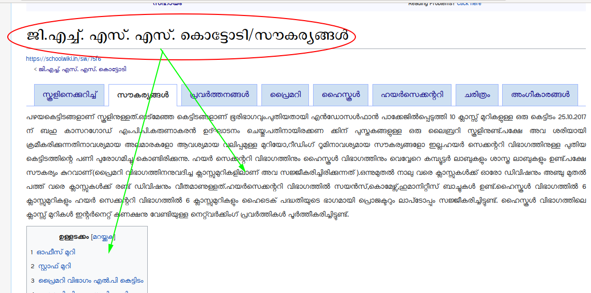The image size is (591, 293).
Task: Click the cut-off സഹായം link above the title
Action: tap(167, 3)
